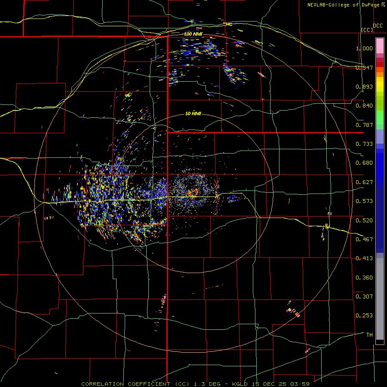This screenshot has width=387, height=387.
Task: Click the 0.947 scale value
Action: (364, 68)
